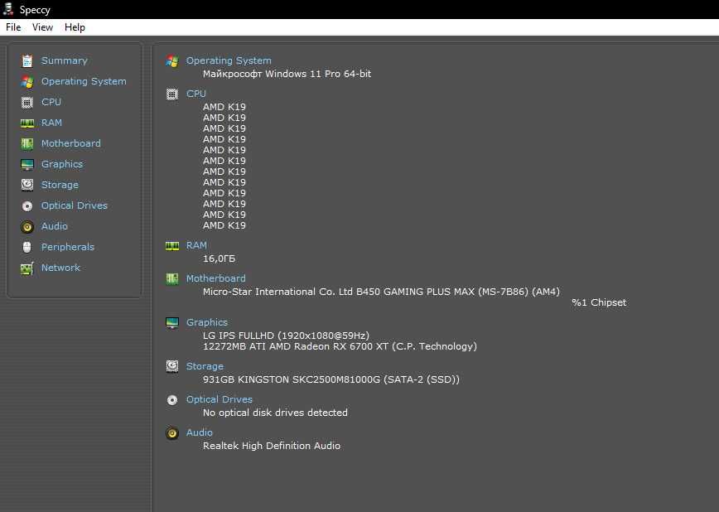Open the CPU section label in the sidebar
Screen dimensions: 719x512
tap(51, 102)
